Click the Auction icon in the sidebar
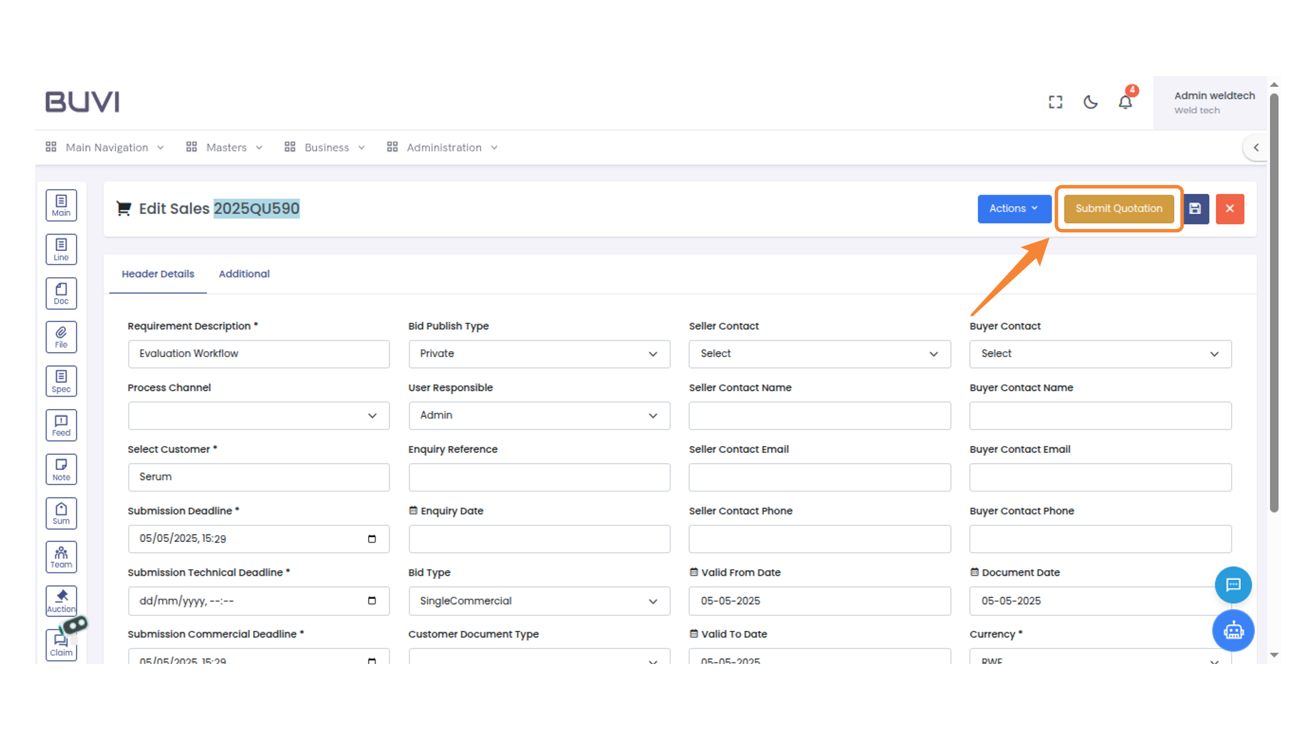The height and width of the screenshot is (740, 1316). click(x=61, y=600)
